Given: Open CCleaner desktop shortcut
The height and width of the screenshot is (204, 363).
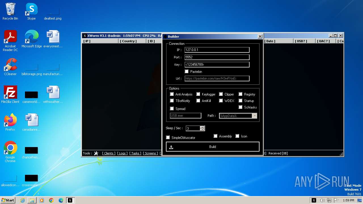Looking at the screenshot, I should 10,67.
